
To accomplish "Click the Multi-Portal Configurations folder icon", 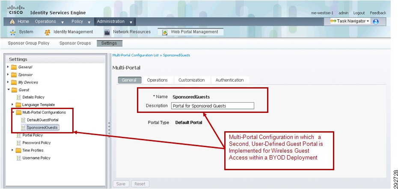I will point(18,112).
